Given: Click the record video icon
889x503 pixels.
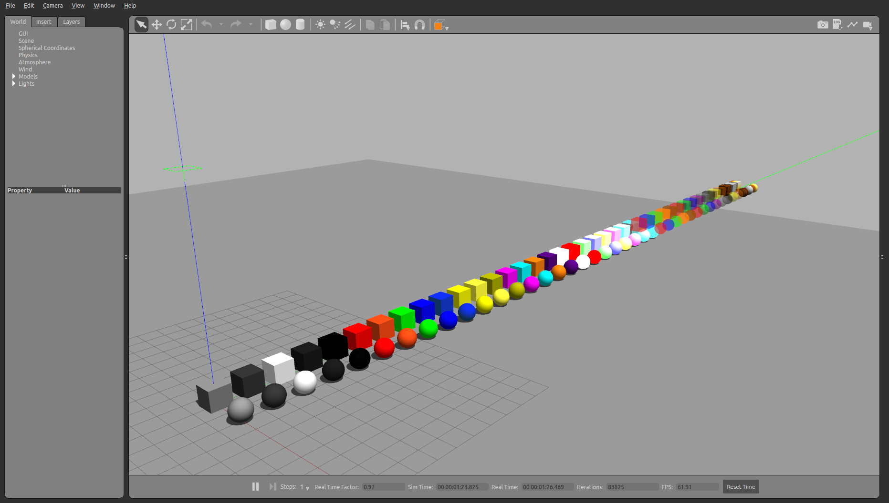Looking at the screenshot, I should point(868,25).
